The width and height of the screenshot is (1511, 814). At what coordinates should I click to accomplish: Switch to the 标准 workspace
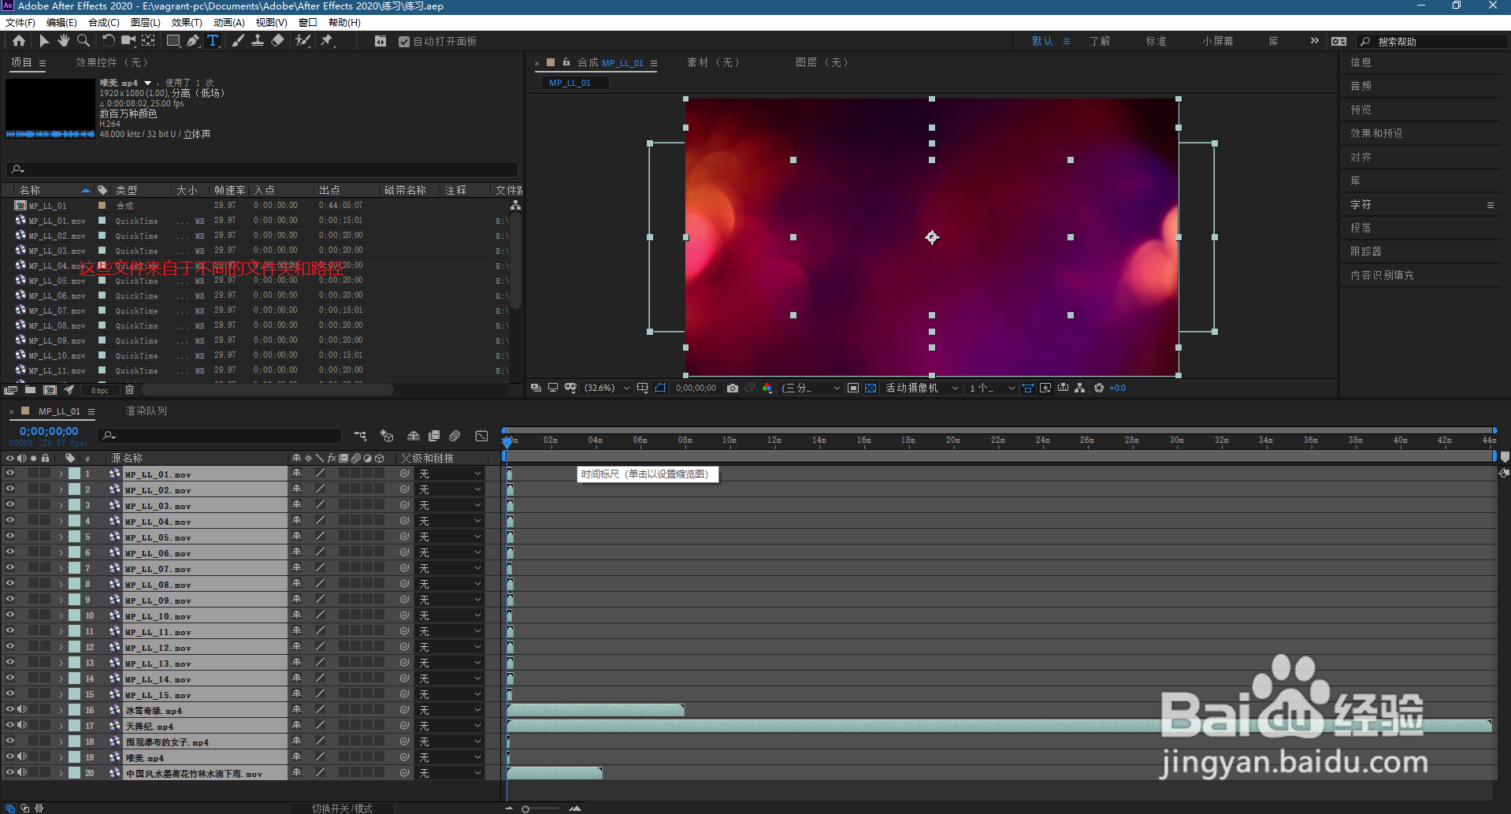[1156, 42]
